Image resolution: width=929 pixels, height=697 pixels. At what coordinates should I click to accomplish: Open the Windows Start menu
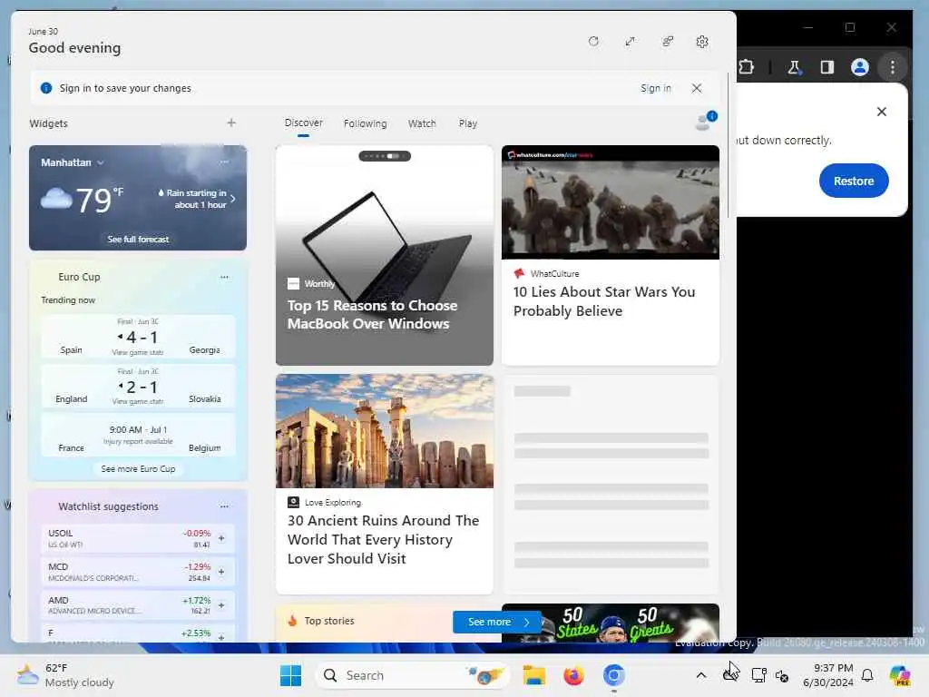click(x=290, y=675)
